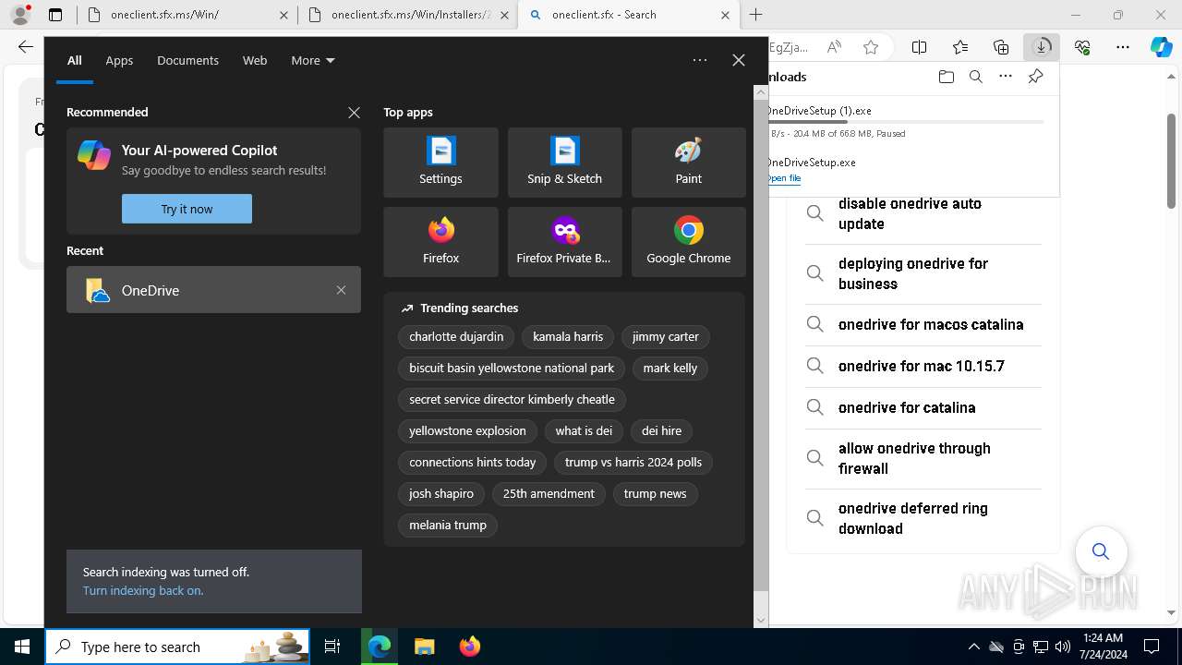The image size is (1182, 665).
Task: Open file link for OneDriveSetup.exe
Action: (x=784, y=178)
